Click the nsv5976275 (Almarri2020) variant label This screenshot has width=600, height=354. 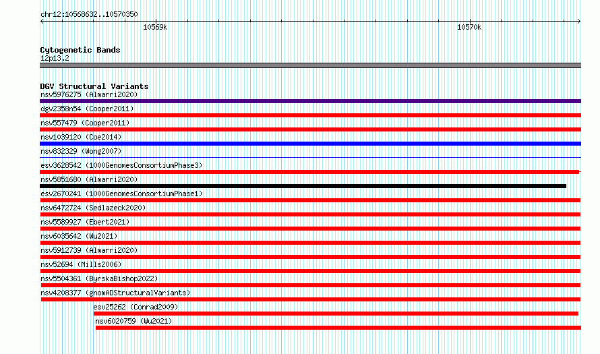[x=89, y=94]
